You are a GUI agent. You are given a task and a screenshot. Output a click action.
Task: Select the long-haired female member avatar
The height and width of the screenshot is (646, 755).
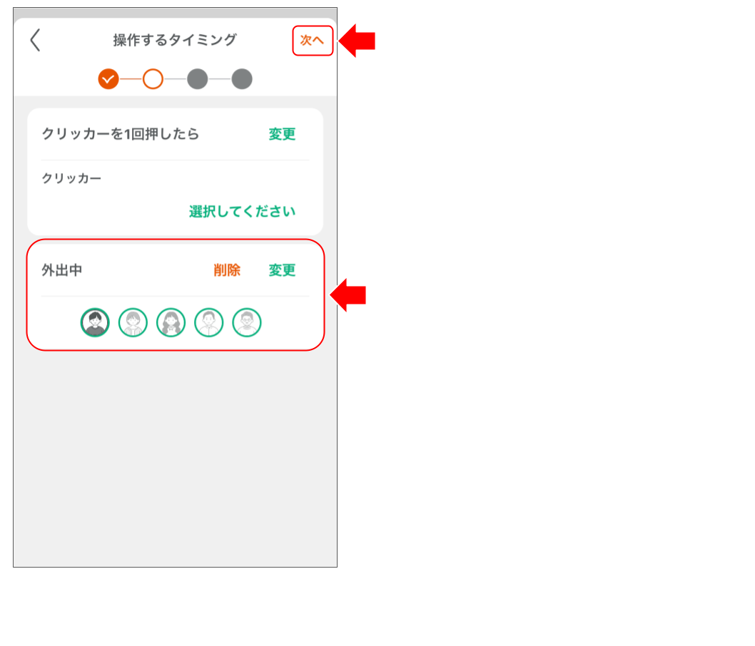[x=171, y=322]
